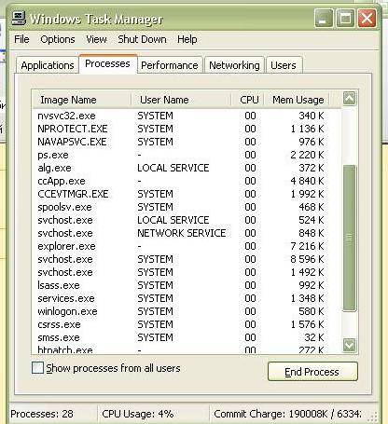Screen dimensions: 388x424
Task: Click the 7 216 K memory value
Action: [x=307, y=246]
